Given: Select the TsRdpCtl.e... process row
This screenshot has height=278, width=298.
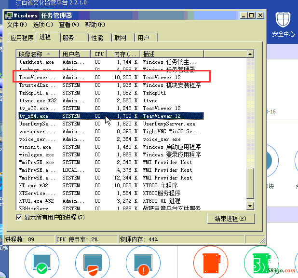Looking at the screenshot, I should click(111, 93).
